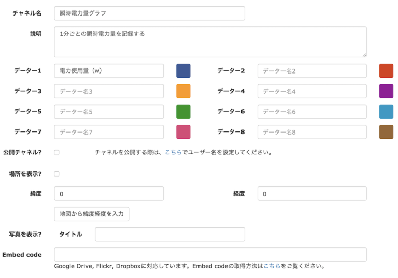Click the light blue swatch for データー6
Image resolution: width=398 pixels, height=278 pixels.
coord(386,111)
